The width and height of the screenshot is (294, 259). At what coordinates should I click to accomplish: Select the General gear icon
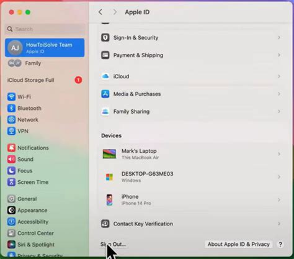tap(11, 199)
